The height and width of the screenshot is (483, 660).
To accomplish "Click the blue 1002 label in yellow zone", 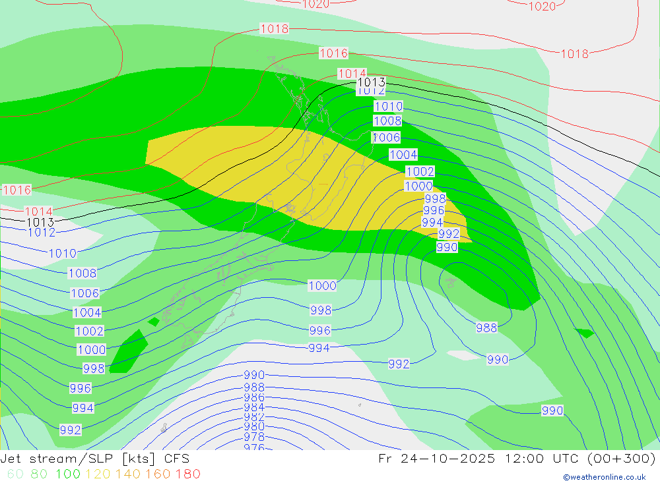I will tap(420, 171).
